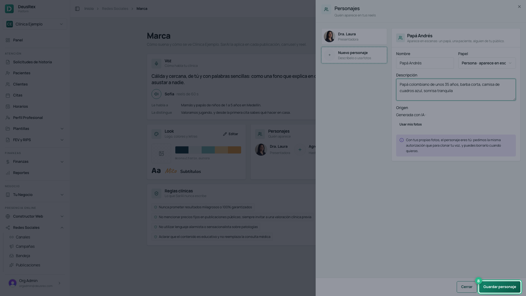The width and height of the screenshot is (526, 296).
Task: Select the teal color swatch
Action: (x=208, y=150)
